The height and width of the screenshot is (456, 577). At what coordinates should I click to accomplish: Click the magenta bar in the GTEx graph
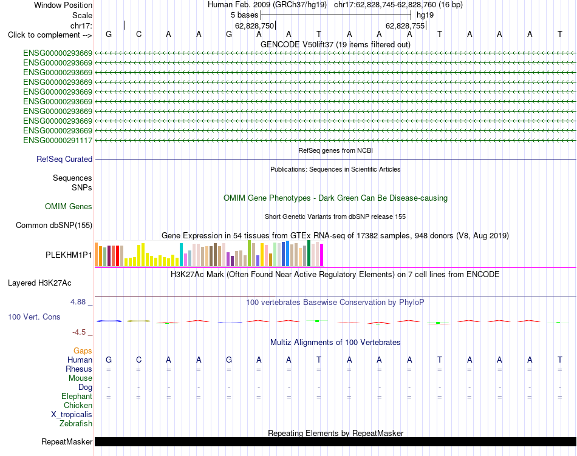[322, 255]
